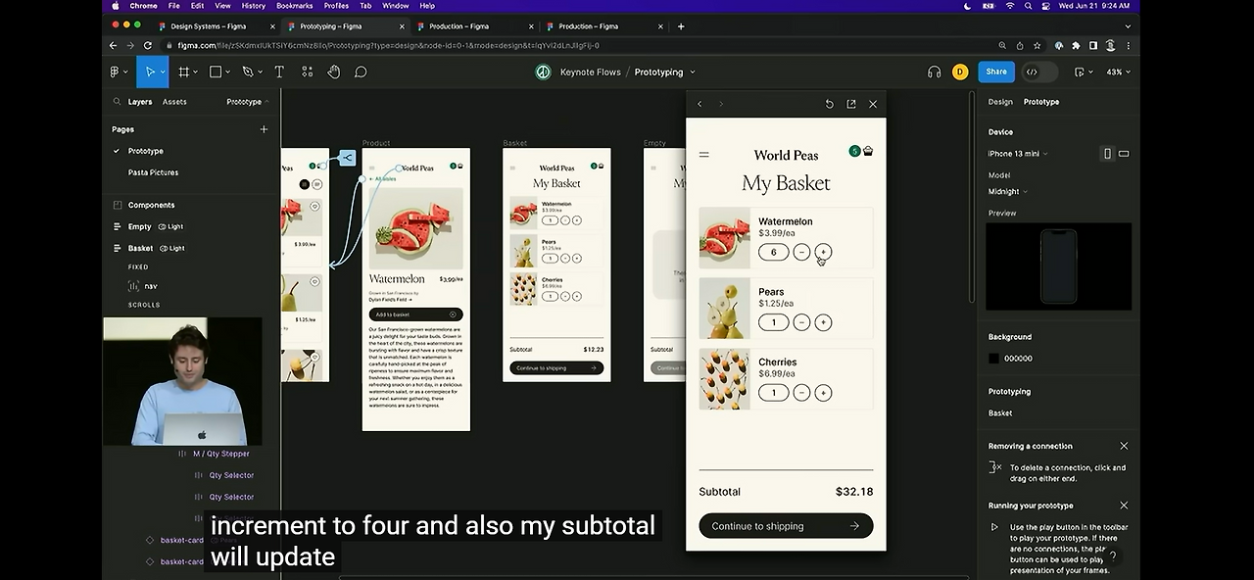Bookmark this page with star icon
Image resolution: width=1254 pixels, height=580 pixels.
1037,45
